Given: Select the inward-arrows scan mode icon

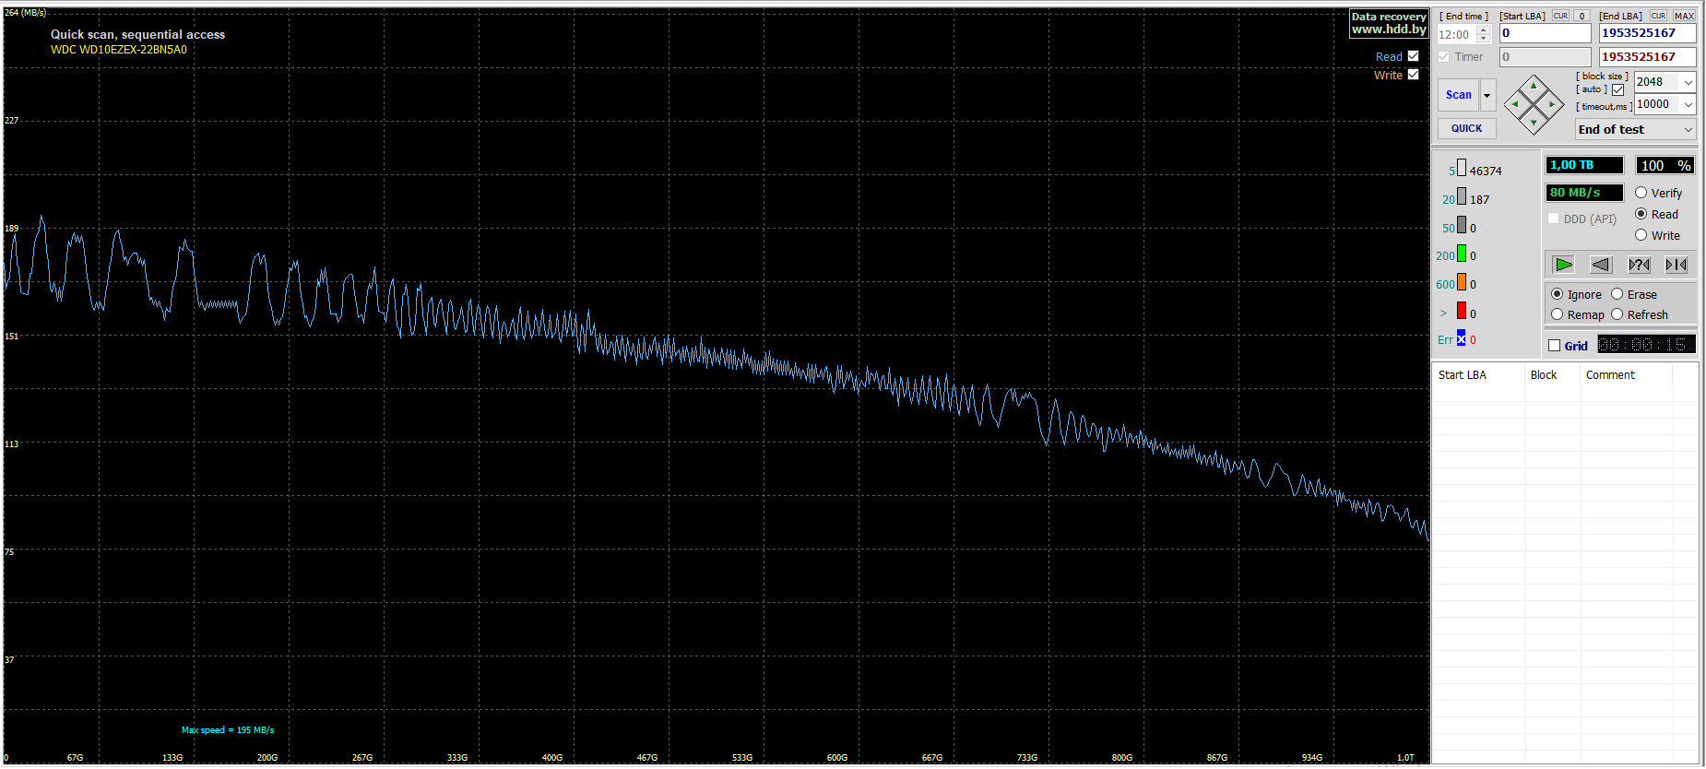Looking at the screenshot, I should point(1676,265).
